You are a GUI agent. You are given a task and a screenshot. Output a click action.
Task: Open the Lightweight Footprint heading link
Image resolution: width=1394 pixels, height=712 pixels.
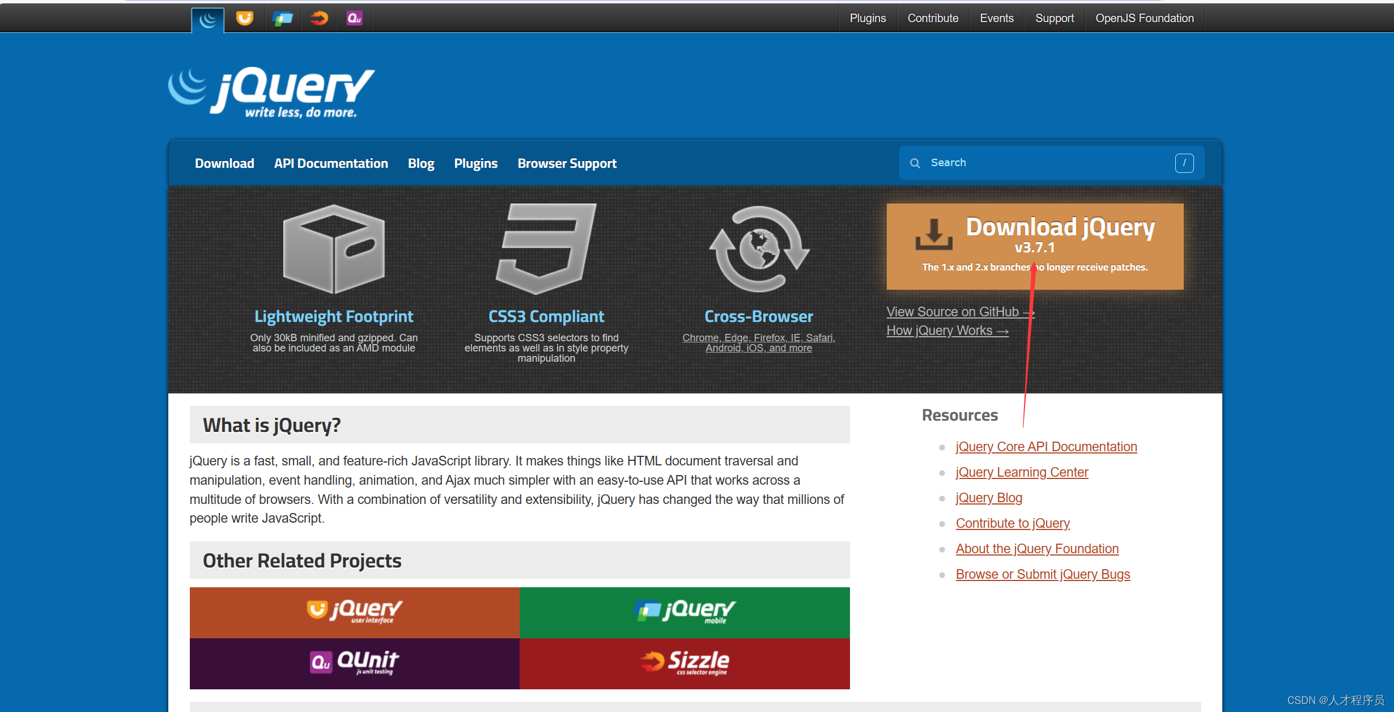(x=334, y=316)
